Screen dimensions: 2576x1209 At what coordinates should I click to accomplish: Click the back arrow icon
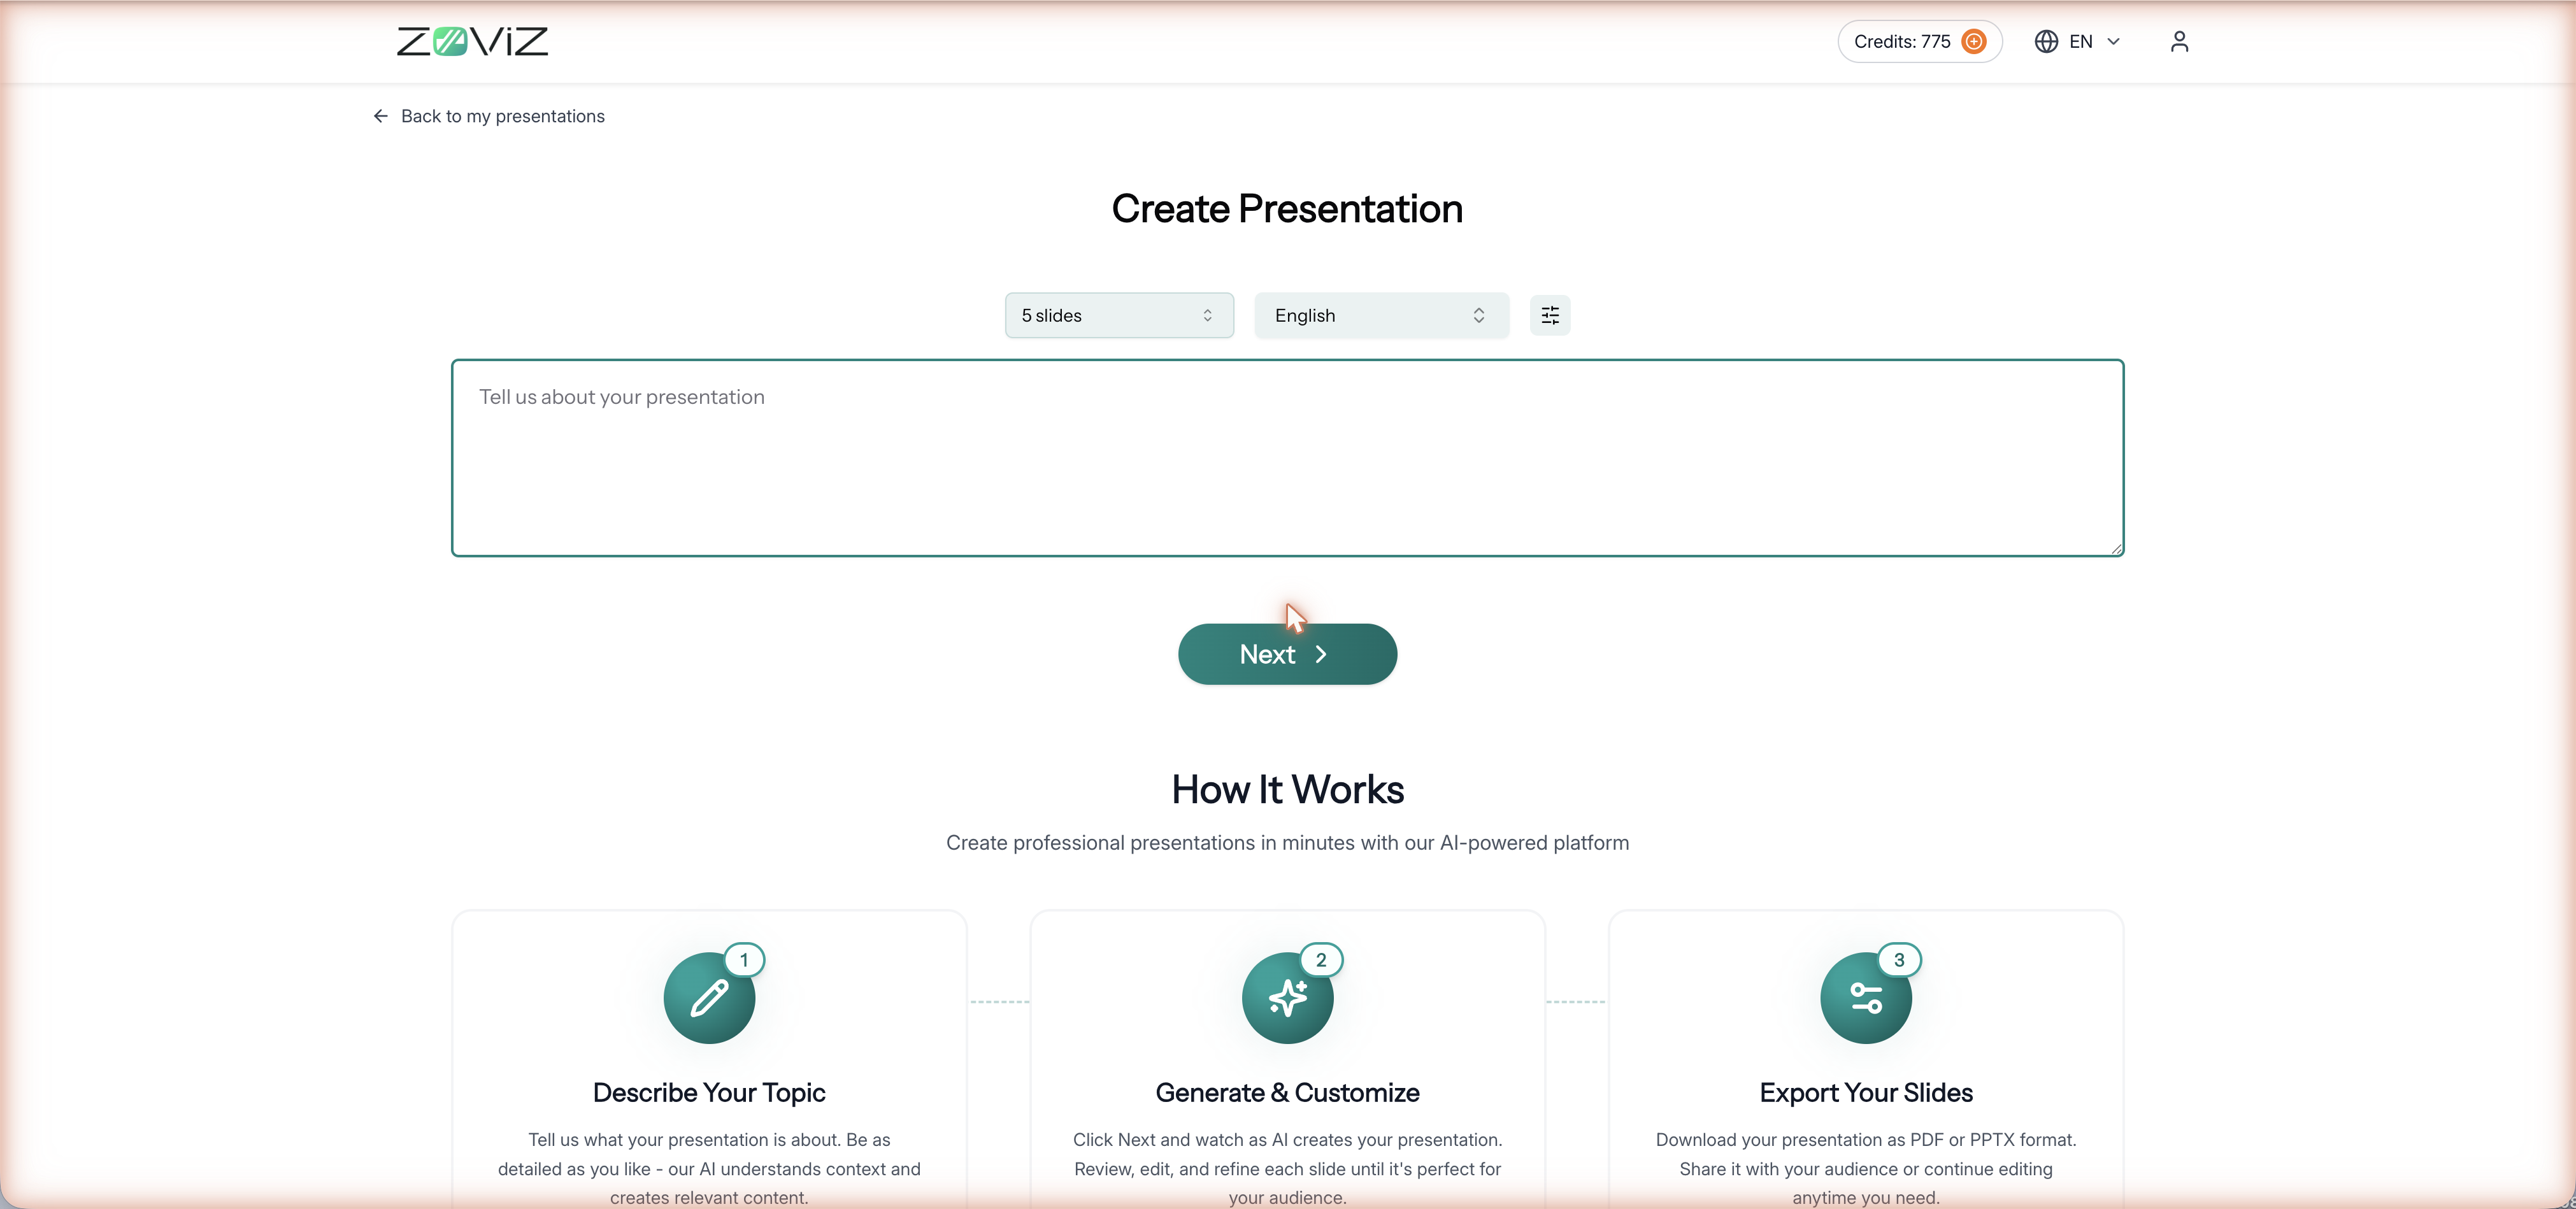point(380,116)
